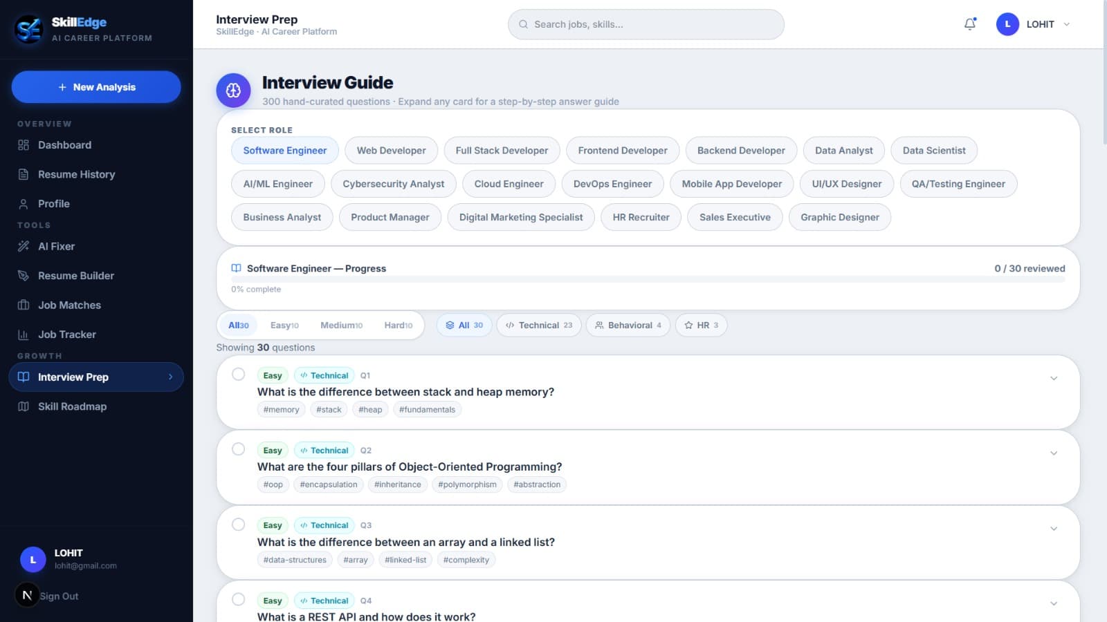The width and height of the screenshot is (1107, 622).
Task: Click the star icon in HR filter
Action: point(688,325)
